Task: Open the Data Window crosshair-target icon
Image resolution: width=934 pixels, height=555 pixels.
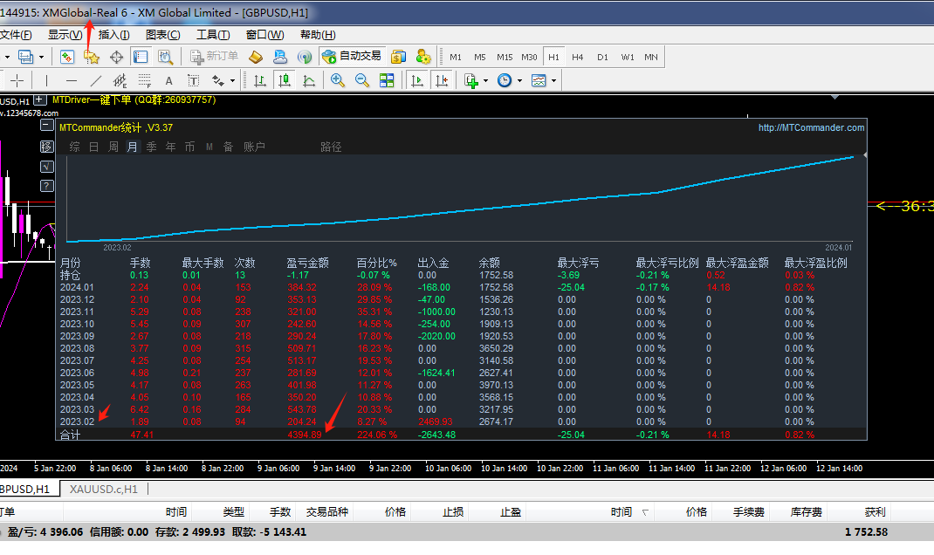Action: (x=116, y=57)
